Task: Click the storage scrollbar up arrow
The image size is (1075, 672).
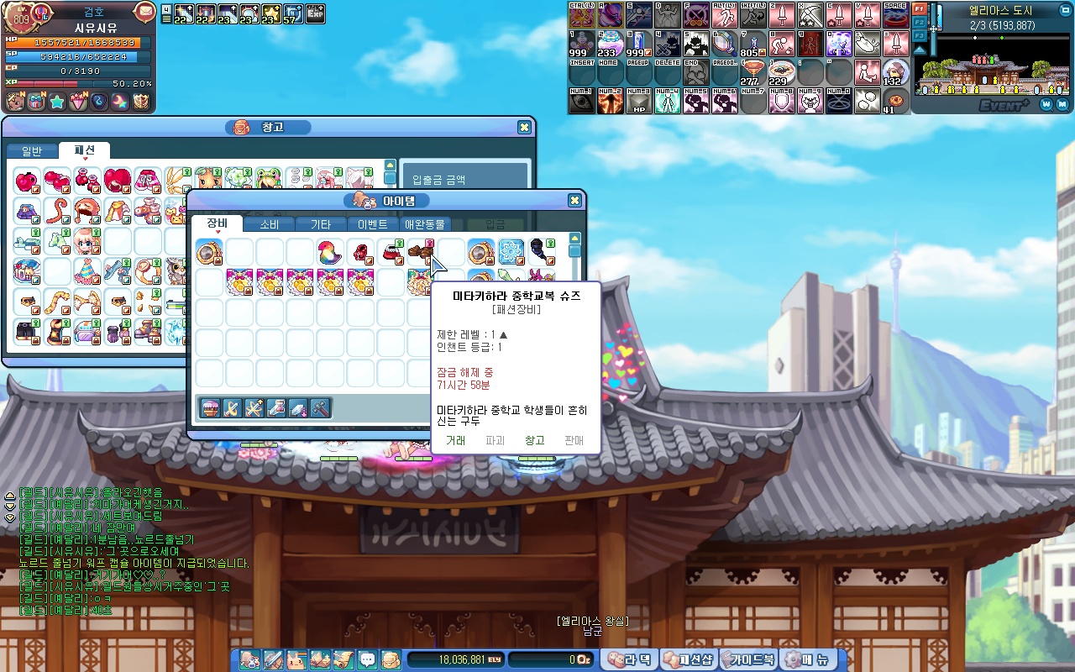Action: tap(390, 165)
